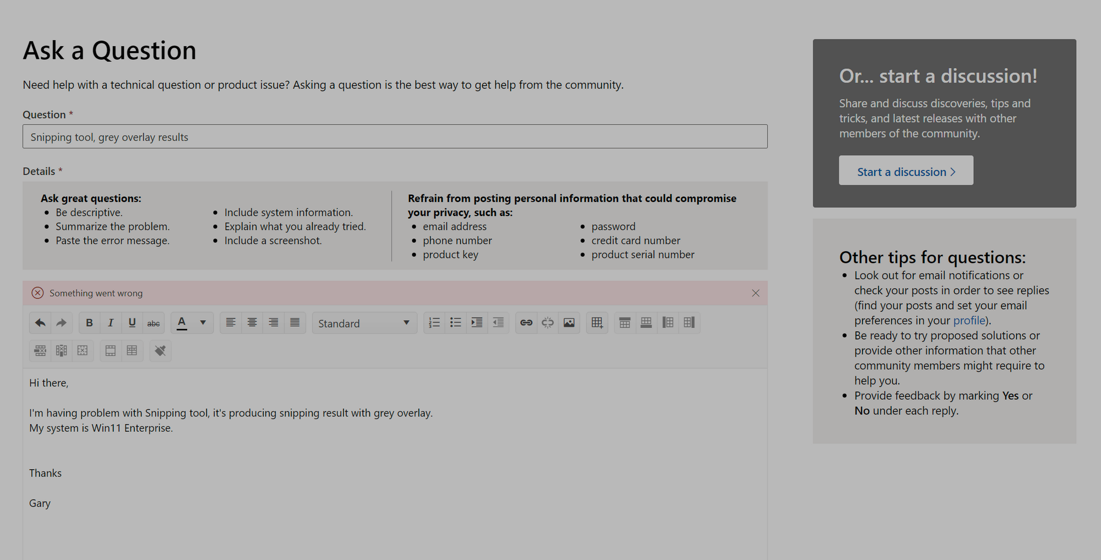Click into the Question title input field
The height and width of the screenshot is (560, 1101).
395,136
